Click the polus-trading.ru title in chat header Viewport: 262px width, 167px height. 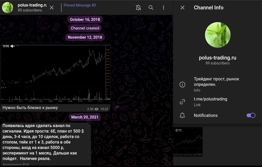(32, 5)
